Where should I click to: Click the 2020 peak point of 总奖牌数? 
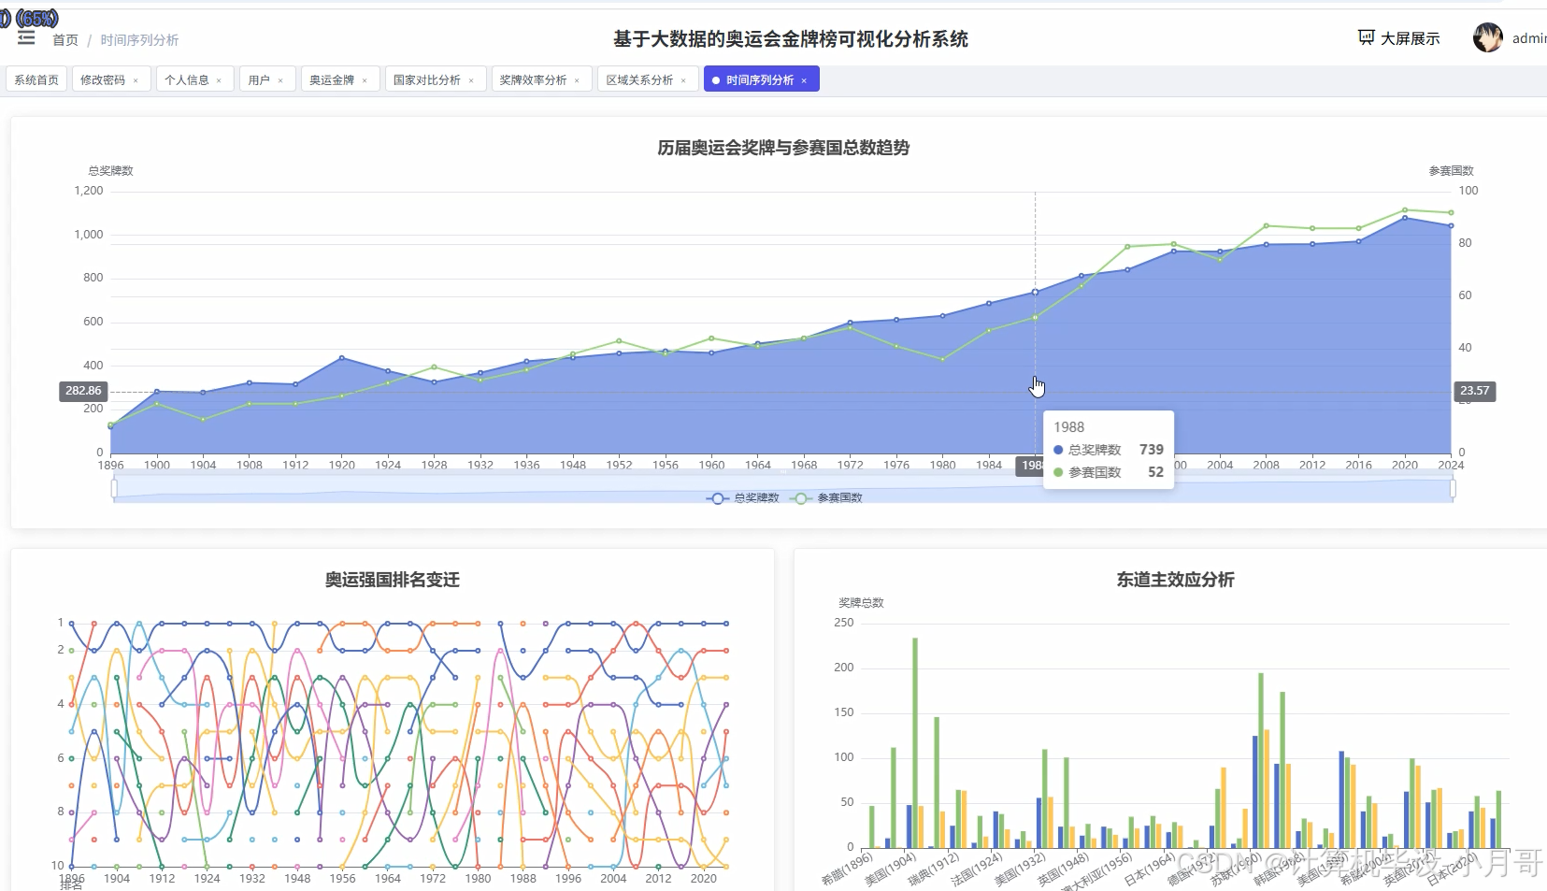point(1405,218)
